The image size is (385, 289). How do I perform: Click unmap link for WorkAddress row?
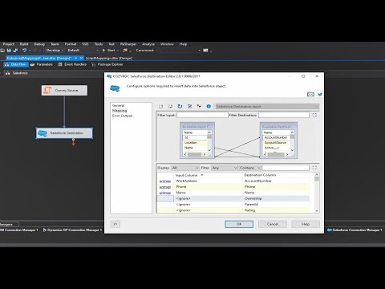[x=165, y=181]
